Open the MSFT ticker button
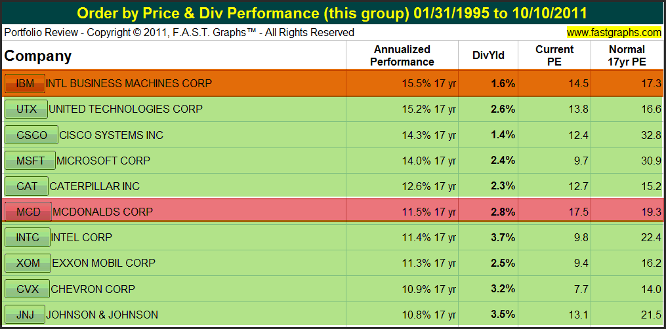The width and height of the screenshot is (666, 329). [30, 161]
